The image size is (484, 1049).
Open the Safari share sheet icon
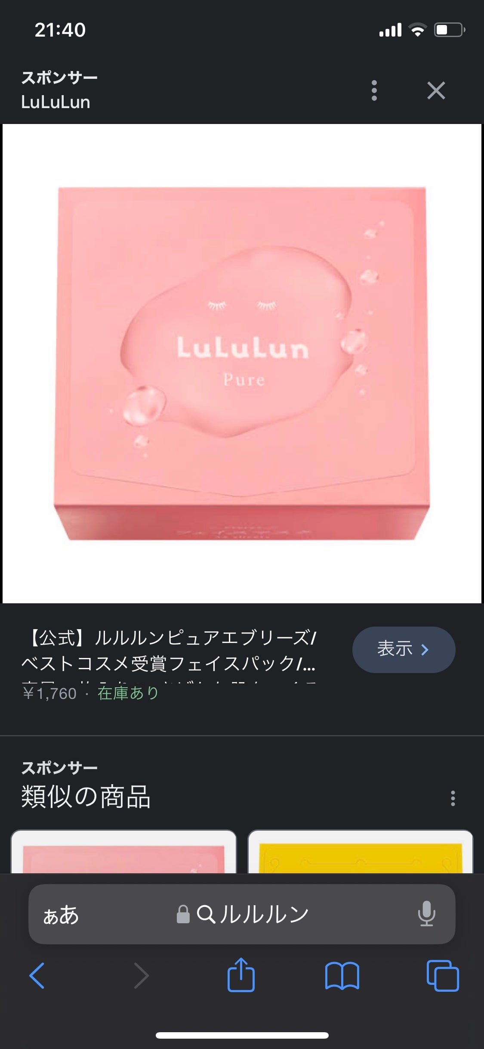coord(241,975)
